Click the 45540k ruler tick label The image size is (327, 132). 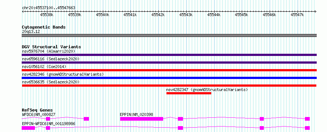pyautogui.click(x=103, y=15)
